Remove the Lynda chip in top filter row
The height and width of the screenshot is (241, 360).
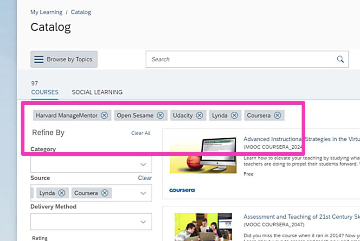pos(234,115)
